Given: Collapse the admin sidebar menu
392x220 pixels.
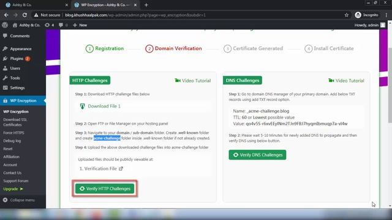Looking at the screenshot, I should pos(19,200).
